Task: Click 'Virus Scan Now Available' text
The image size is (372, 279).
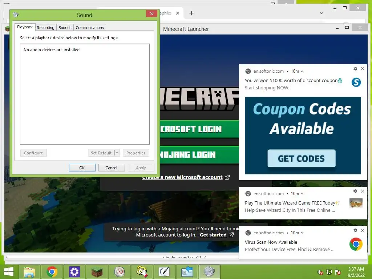Action: [x=271, y=242]
